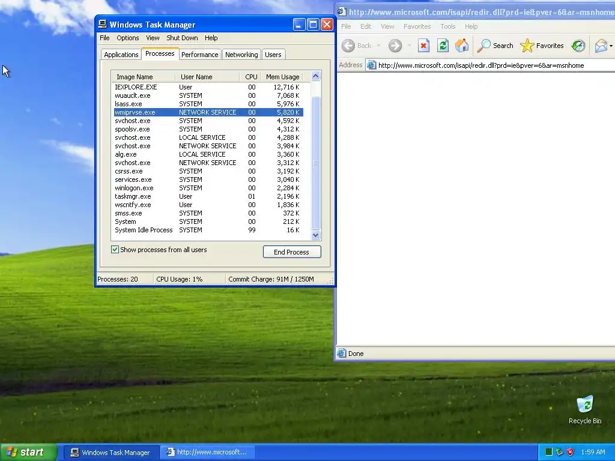The image size is (615, 461).
Task: Select the services.exe process row
Action: (208, 179)
